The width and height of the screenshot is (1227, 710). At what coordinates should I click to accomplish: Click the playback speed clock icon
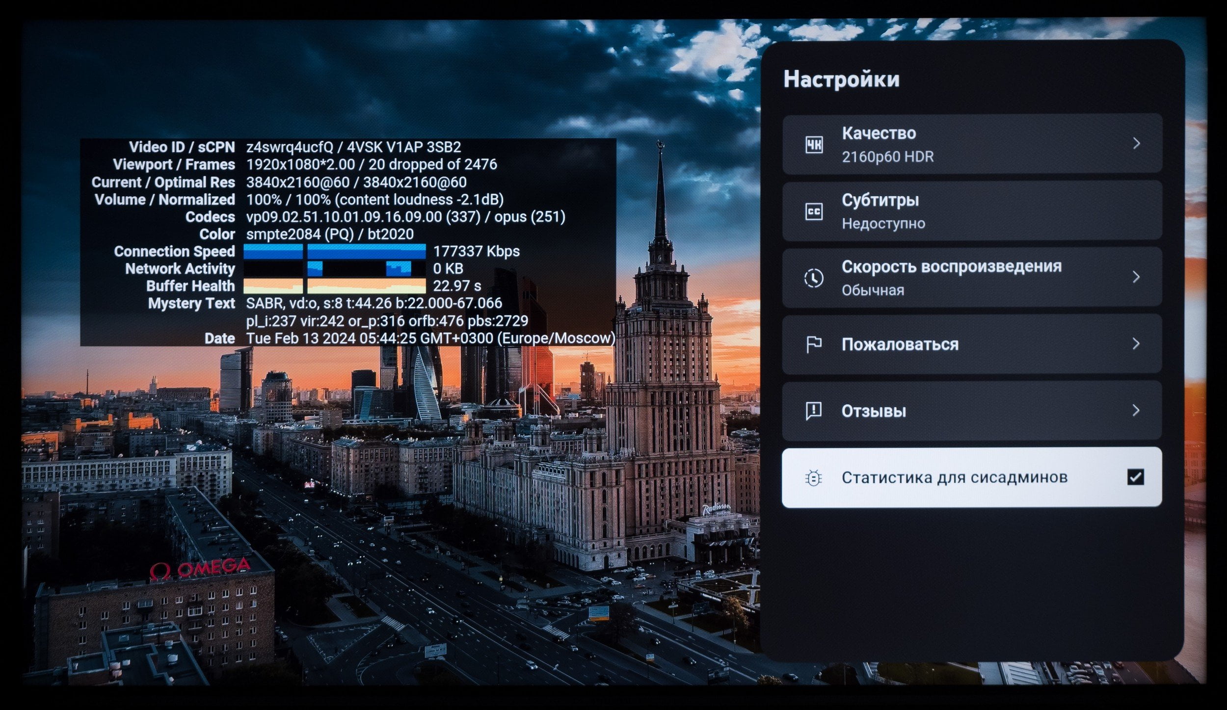click(x=814, y=278)
